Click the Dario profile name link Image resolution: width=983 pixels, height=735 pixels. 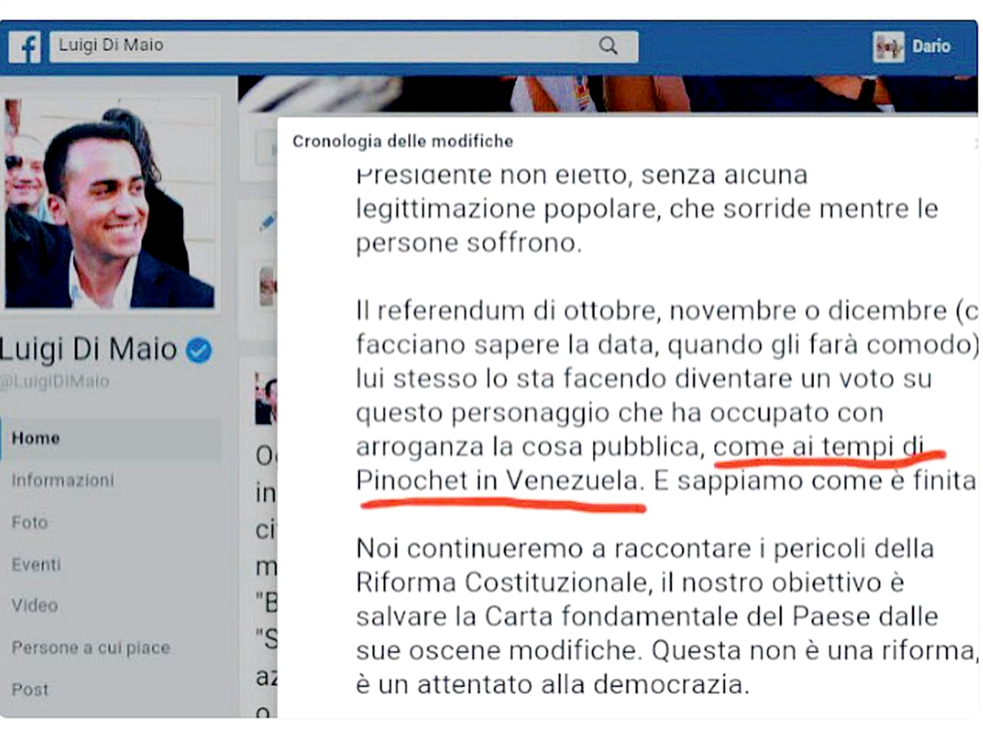click(x=931, y=47)
